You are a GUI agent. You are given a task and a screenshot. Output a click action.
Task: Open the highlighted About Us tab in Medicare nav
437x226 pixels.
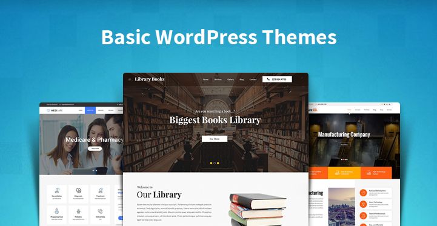(90, 110)
